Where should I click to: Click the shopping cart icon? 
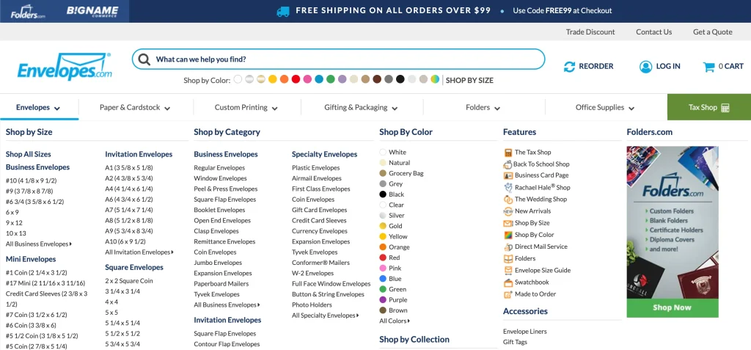[x=708, y=67]
